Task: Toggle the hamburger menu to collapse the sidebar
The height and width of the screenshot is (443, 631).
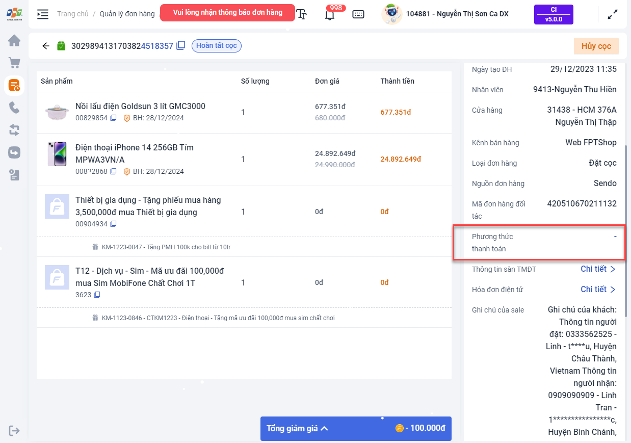Action: [43, 14]
